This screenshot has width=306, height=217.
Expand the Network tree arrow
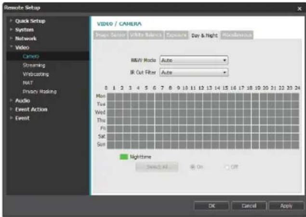[11, 38]
